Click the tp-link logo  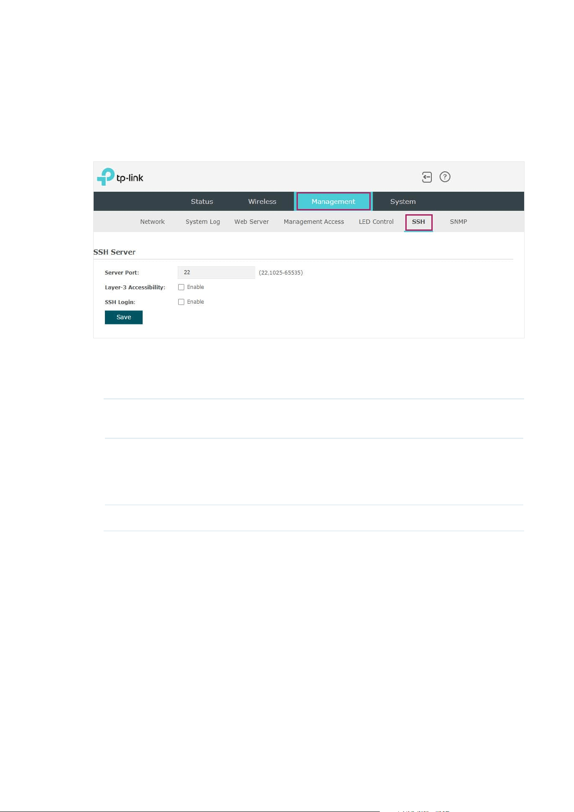120,177
